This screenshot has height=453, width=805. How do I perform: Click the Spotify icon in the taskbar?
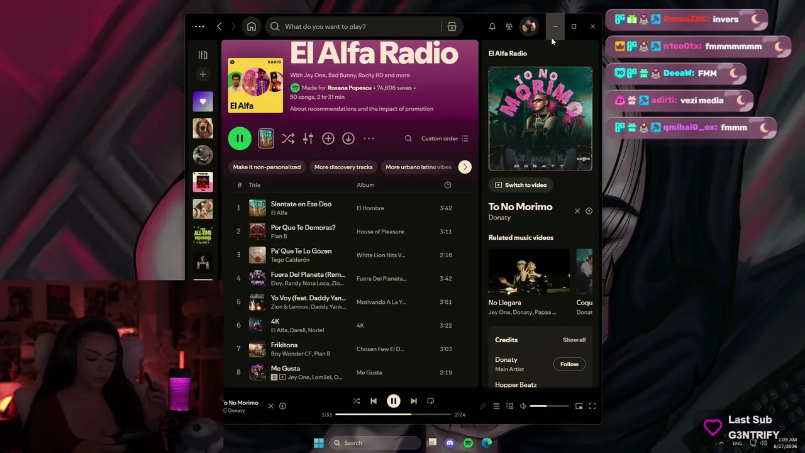tap(468, 443)
